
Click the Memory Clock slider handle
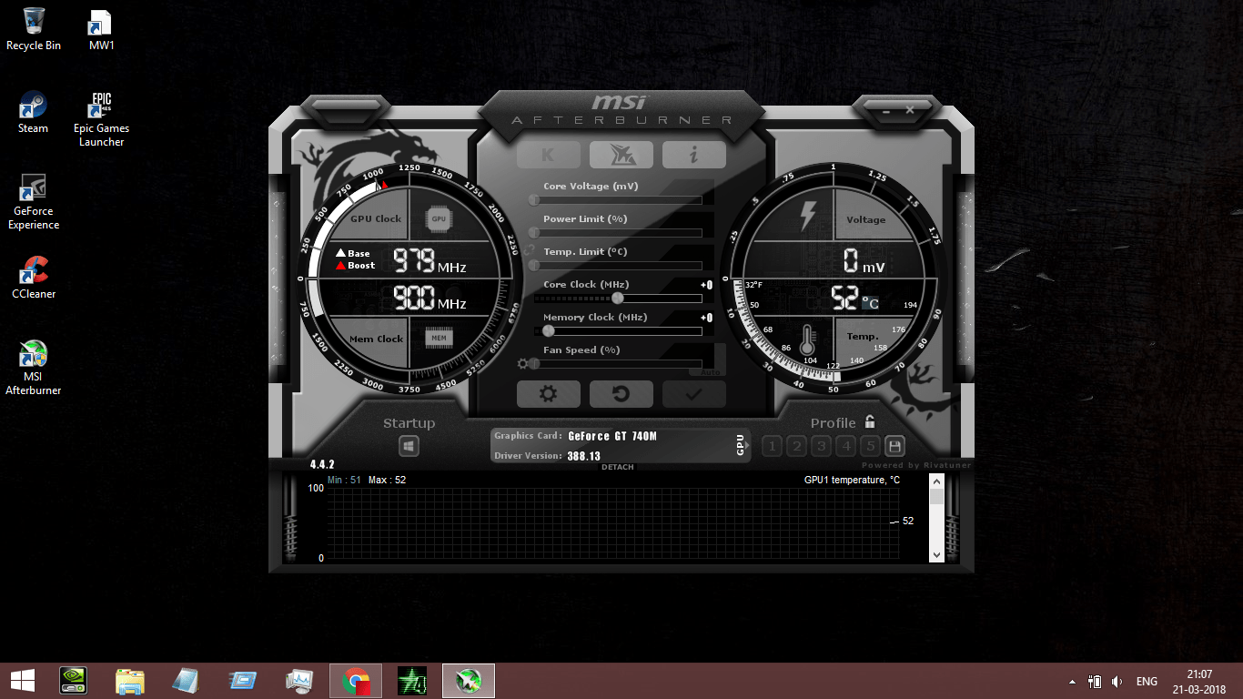pyautogui.click(x=549, y=330)
